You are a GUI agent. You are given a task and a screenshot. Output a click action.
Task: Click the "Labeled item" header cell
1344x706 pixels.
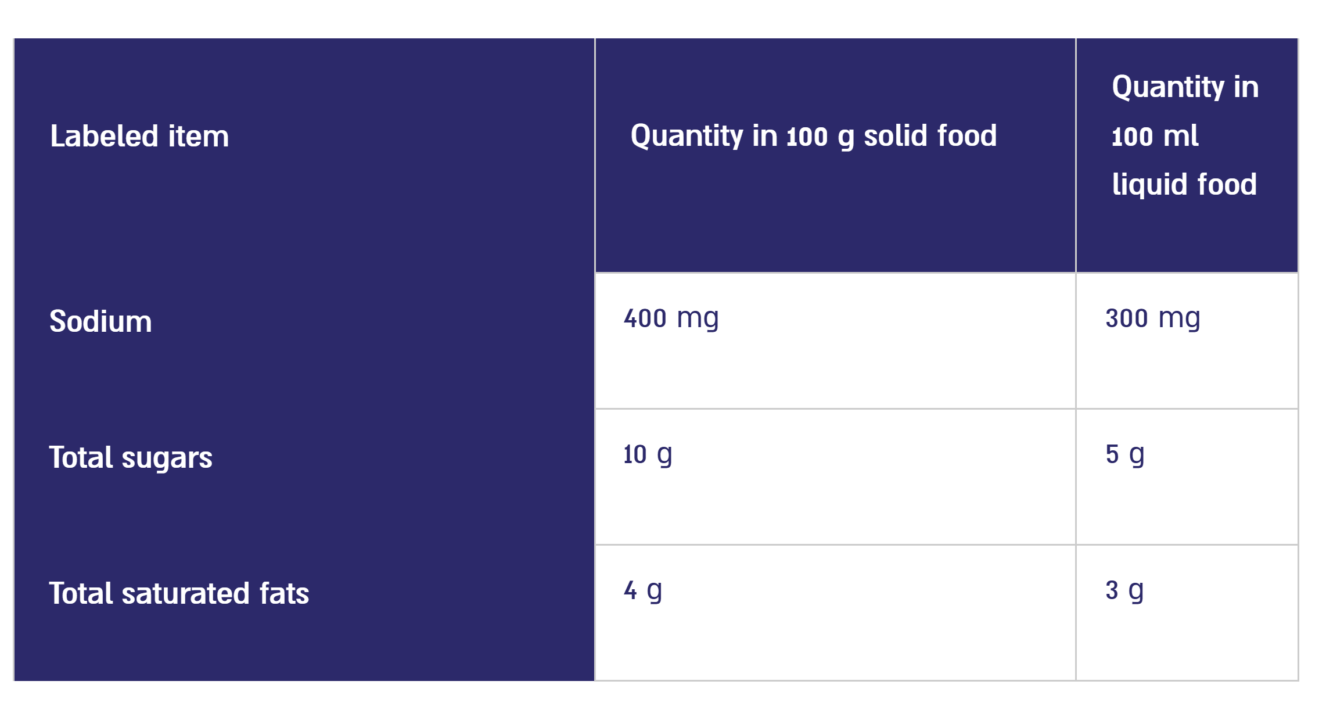139,137
